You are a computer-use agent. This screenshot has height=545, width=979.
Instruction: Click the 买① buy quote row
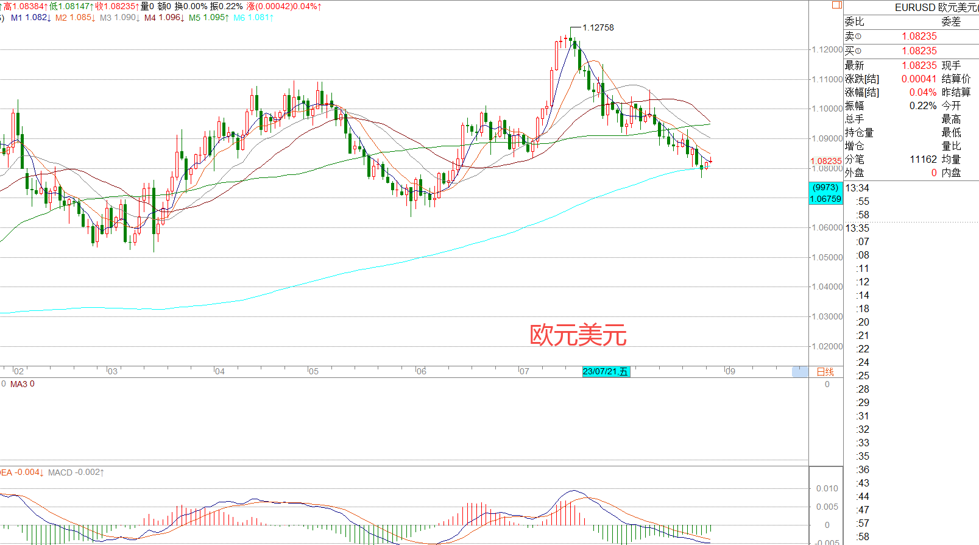click(911, 51)
